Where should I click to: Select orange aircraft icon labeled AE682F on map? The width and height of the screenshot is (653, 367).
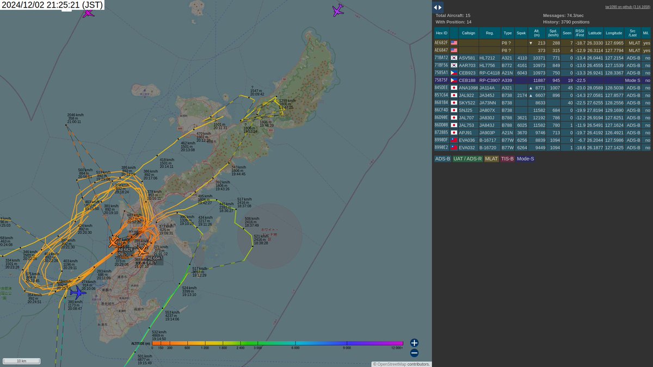tap(115, 241)
